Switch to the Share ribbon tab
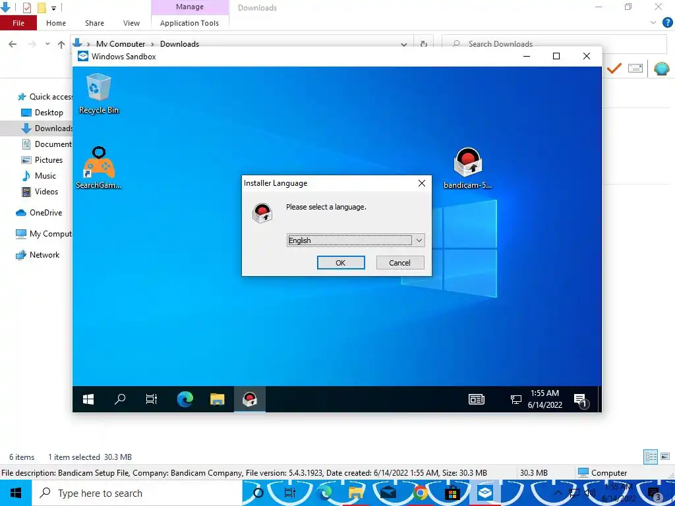The height and width of the screenshot is (506, 675). (94, 23)
